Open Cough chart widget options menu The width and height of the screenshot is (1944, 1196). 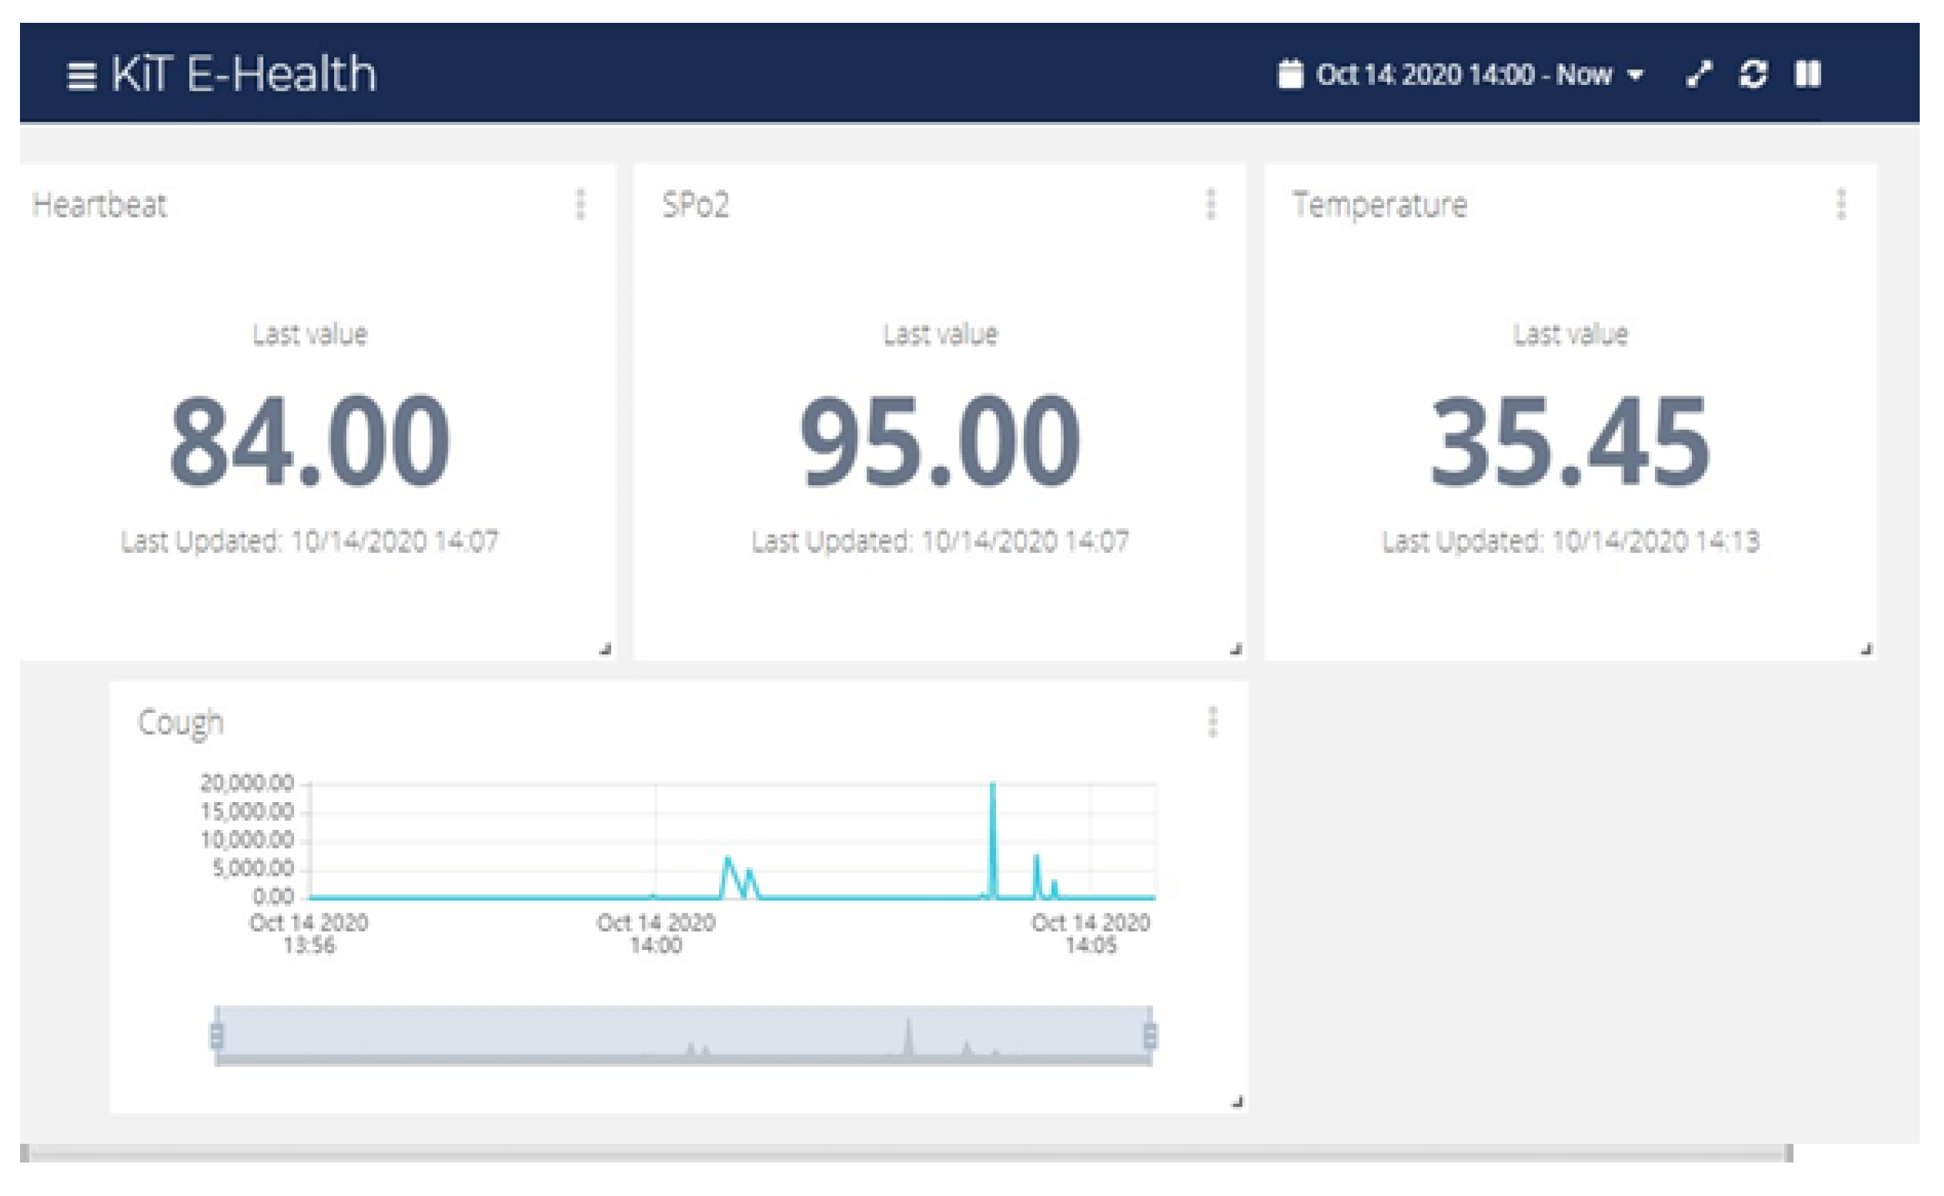(1213, 721)
